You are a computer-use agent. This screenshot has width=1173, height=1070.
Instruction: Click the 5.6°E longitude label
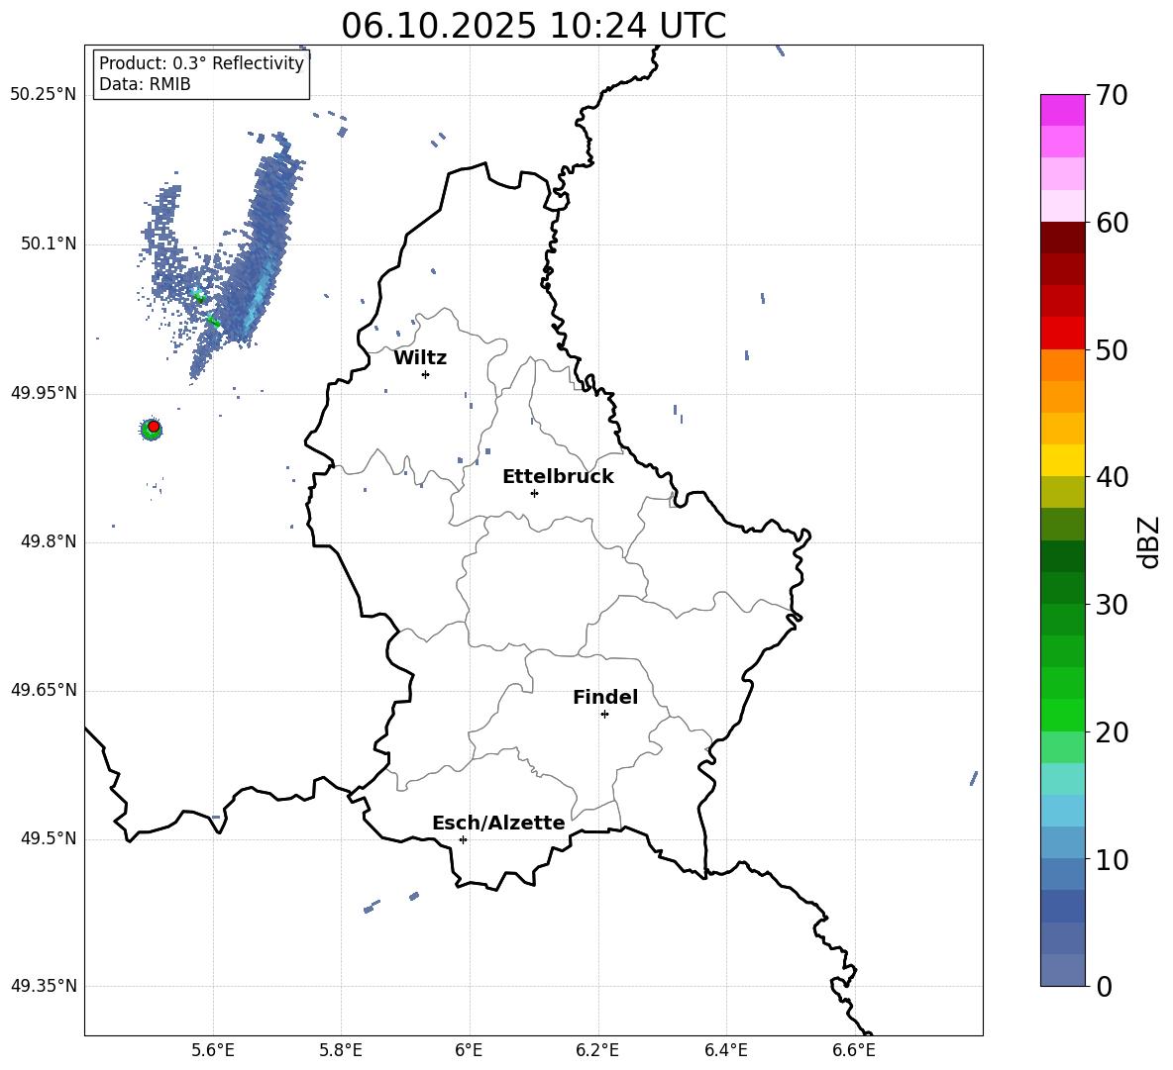[213, 1050]
